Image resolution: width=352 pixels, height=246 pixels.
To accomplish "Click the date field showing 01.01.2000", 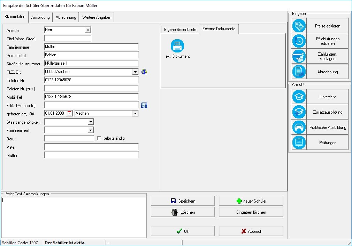I will 55,114.
